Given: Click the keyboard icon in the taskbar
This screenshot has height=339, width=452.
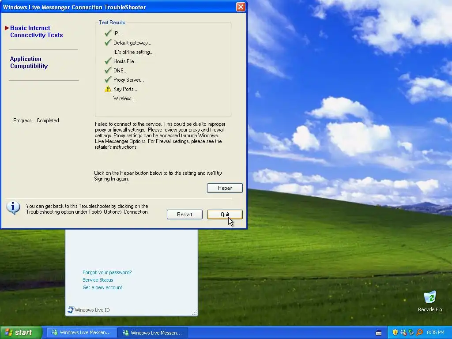Looking at the screenshot, I should click(379, 333).
